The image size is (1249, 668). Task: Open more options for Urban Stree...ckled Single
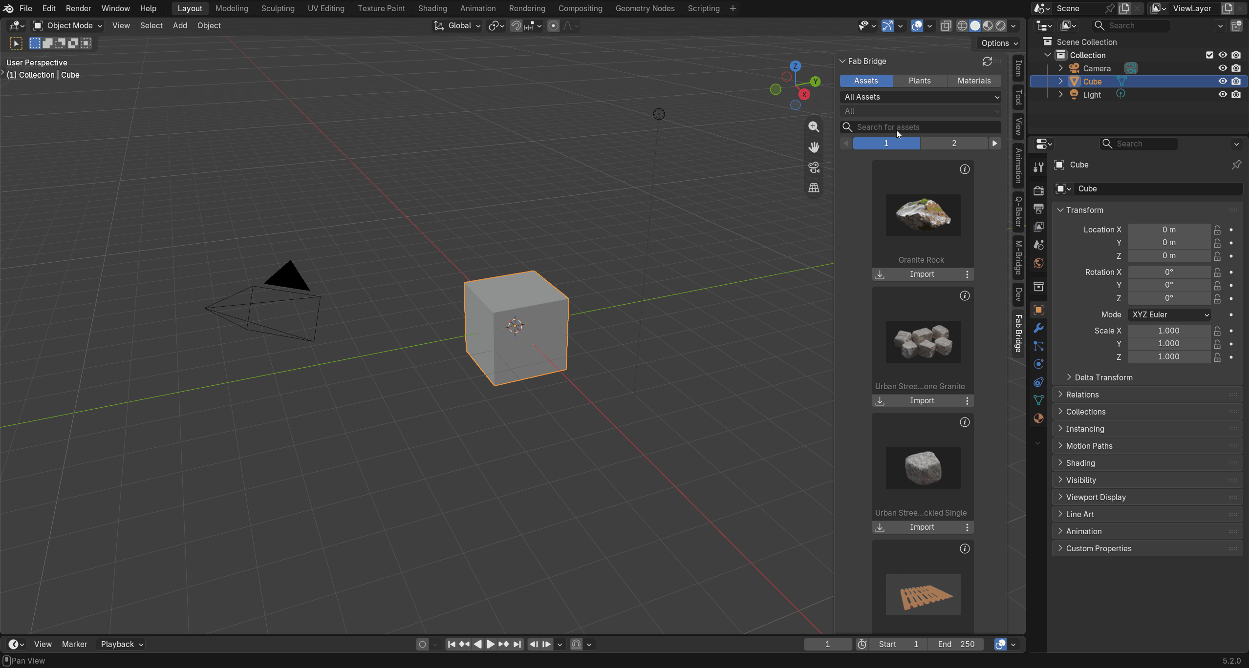click(x=967, y=527)
